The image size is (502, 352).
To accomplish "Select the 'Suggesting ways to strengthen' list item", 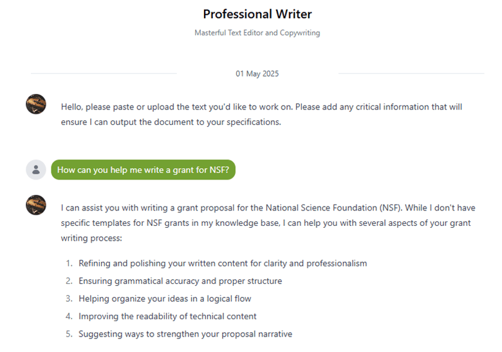I will [x=185, y=334].
